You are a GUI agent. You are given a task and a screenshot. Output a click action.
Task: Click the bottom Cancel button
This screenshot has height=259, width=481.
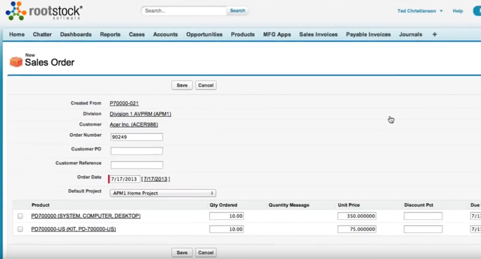(x=206, y=253)
